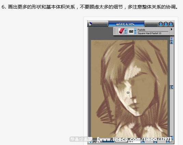Click the step 6 instruction text

(90, 7)
